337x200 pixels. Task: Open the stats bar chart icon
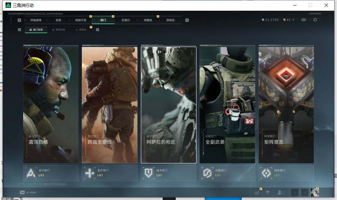click(257, 192)
